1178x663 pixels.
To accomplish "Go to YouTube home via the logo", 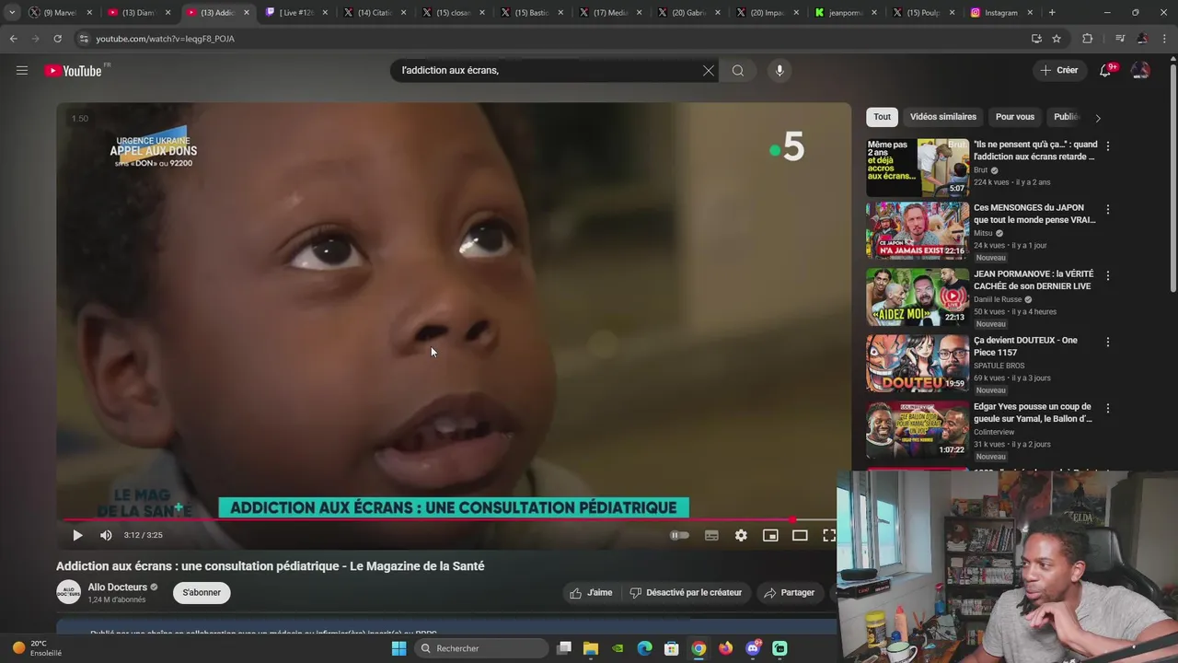I will 74,71.
